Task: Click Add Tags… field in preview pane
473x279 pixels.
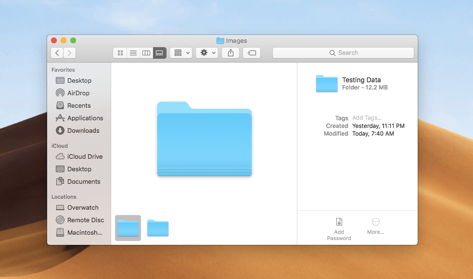Action: (x=367, y=118)
